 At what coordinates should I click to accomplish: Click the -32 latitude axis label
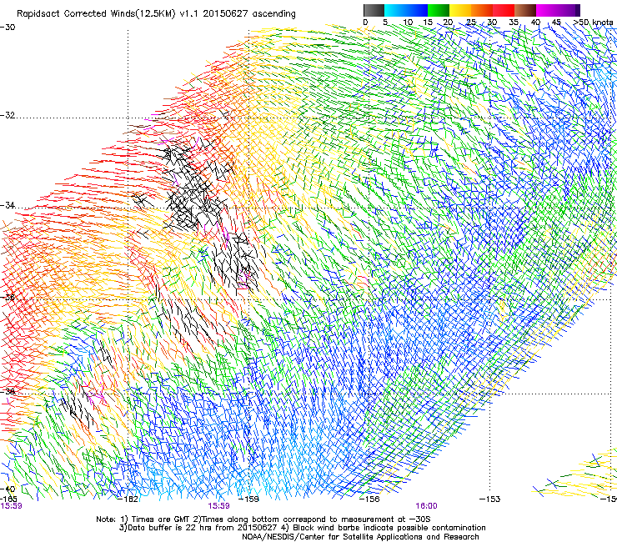coord(8,115)
